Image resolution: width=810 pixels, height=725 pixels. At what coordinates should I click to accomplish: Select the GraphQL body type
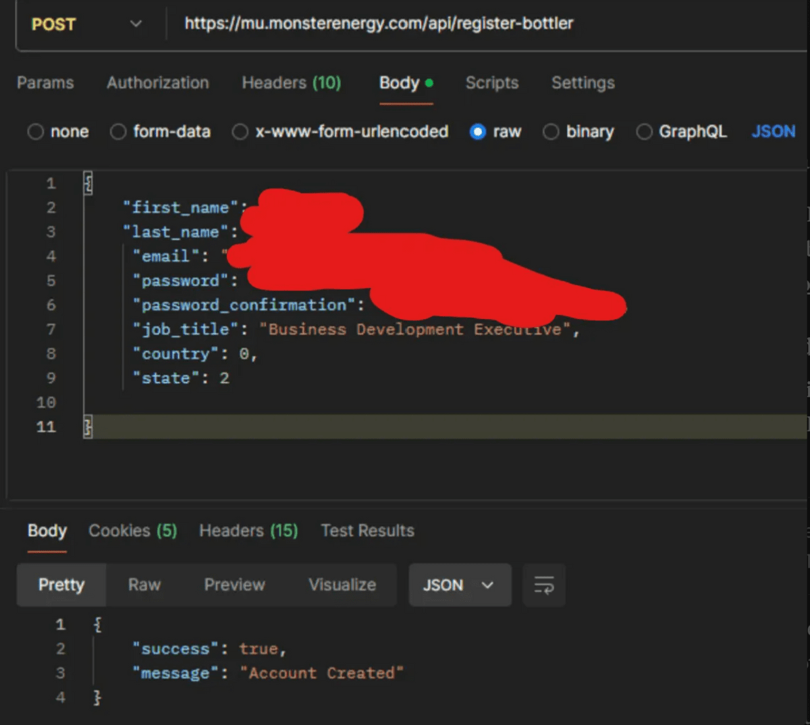[x=682, y=132]
